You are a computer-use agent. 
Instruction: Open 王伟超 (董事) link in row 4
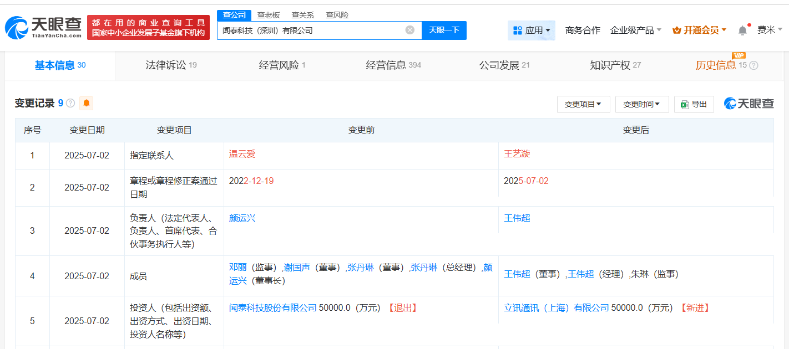click(x=517, y=274)
